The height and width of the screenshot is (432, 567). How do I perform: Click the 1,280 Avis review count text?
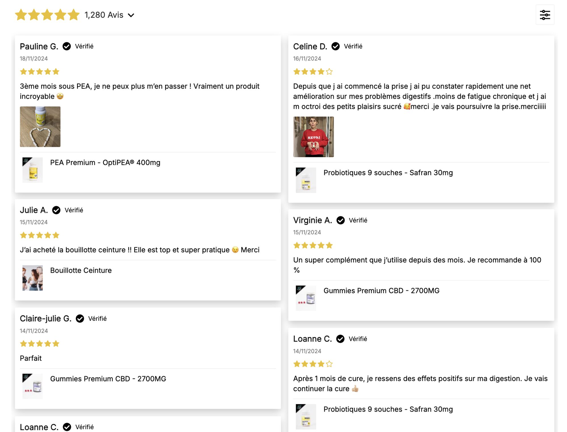coord(104,15)
